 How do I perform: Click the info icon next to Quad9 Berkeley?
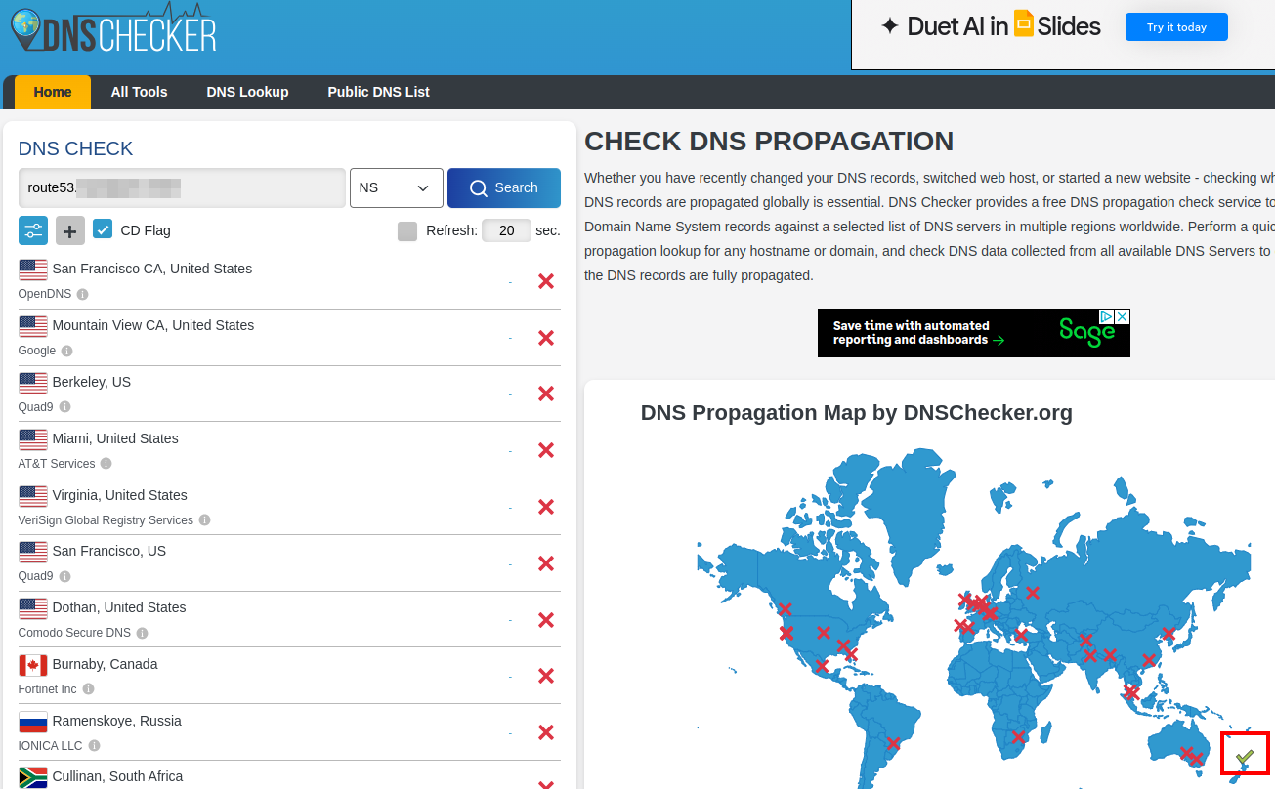click(x=64, y=407)
